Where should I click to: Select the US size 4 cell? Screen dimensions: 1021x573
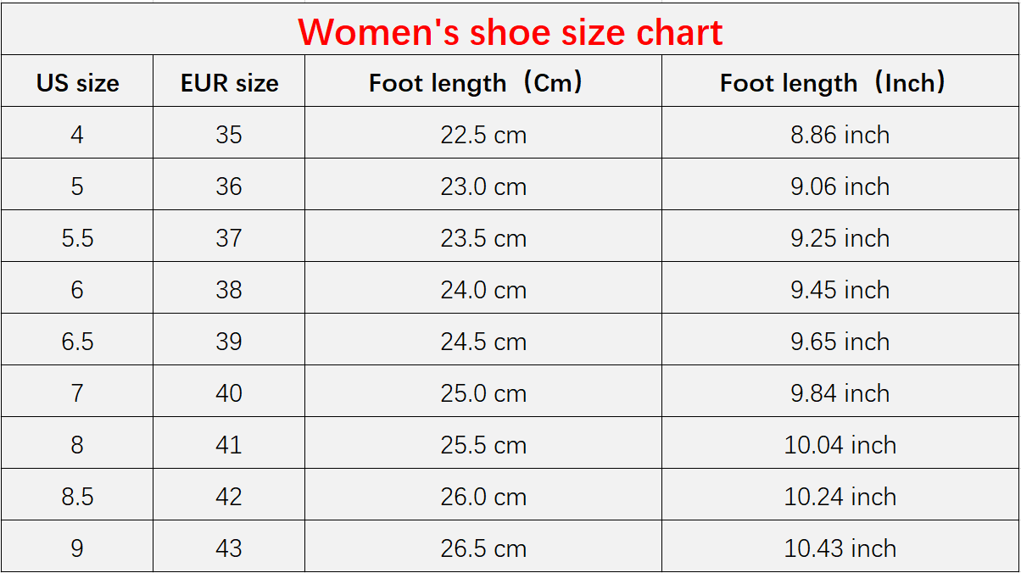click(x=77, y=135)
